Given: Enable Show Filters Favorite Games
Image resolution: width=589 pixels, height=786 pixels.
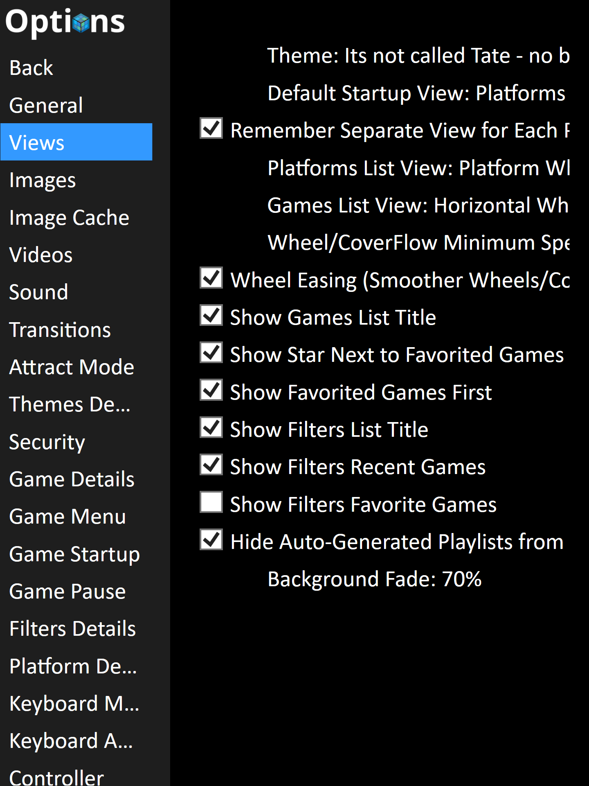Looking at the screenshot, I should pyautogui.click(x=211, y=502).
